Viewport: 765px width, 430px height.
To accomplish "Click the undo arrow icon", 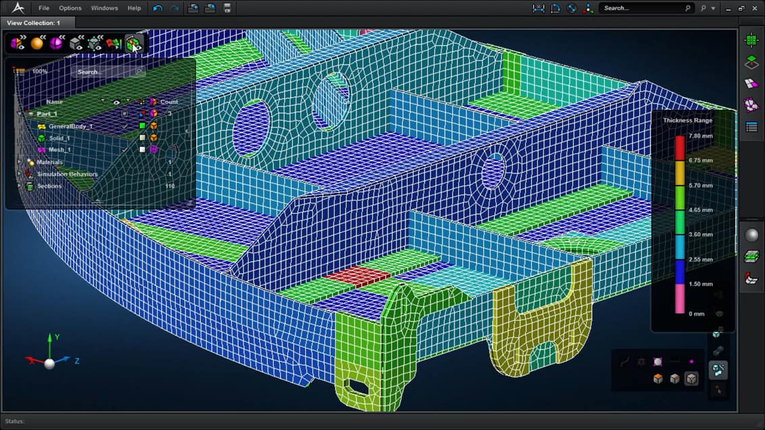I will (158, 8).
